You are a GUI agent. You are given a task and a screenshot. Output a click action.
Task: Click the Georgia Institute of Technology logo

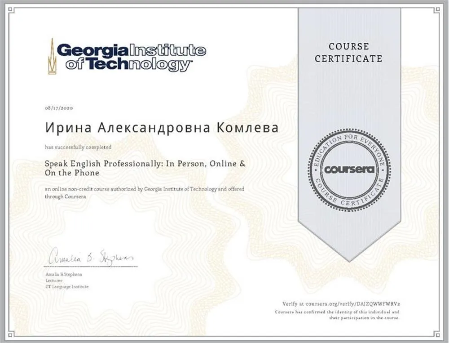[x=127, y=57]
